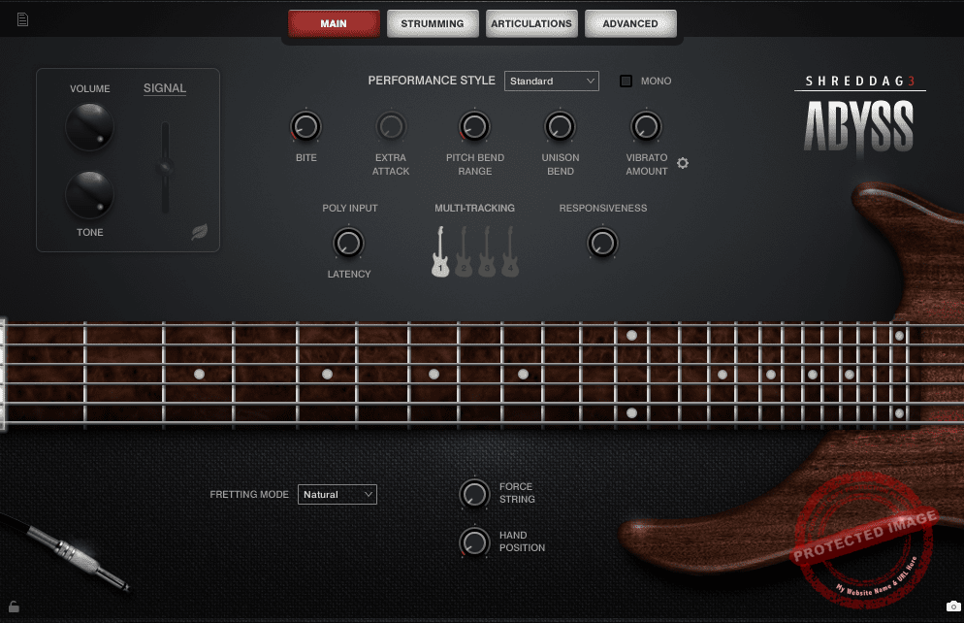Click the unlock padlock icon
Viewport: 964px width, 623px height.
point(15,607)
